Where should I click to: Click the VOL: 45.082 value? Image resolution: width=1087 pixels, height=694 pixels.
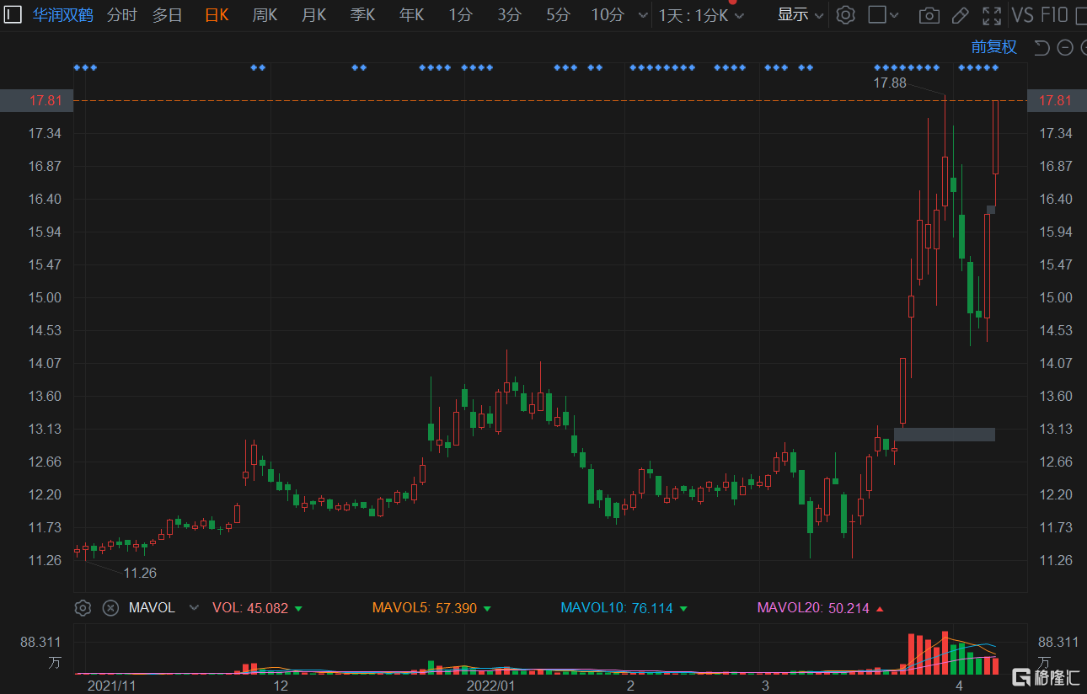pos(250,608)
